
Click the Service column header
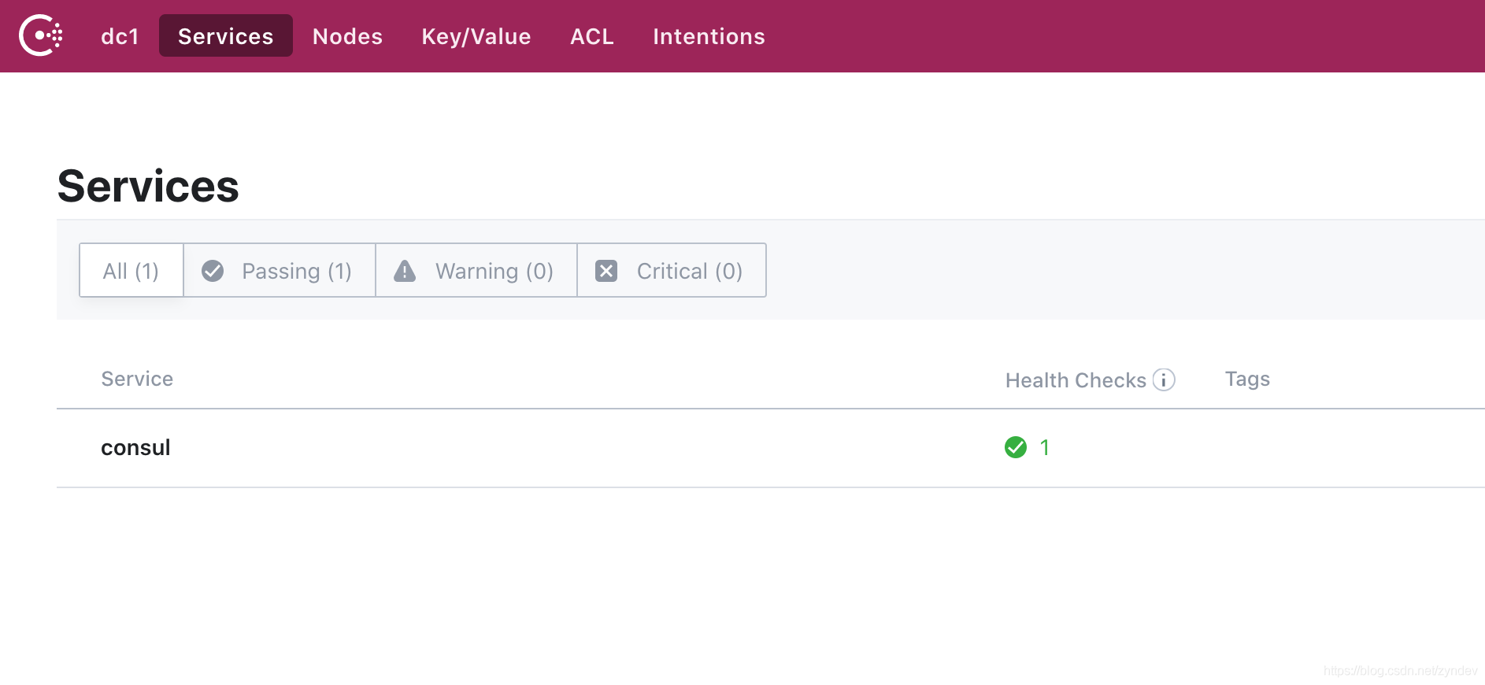tap(137, 379)
